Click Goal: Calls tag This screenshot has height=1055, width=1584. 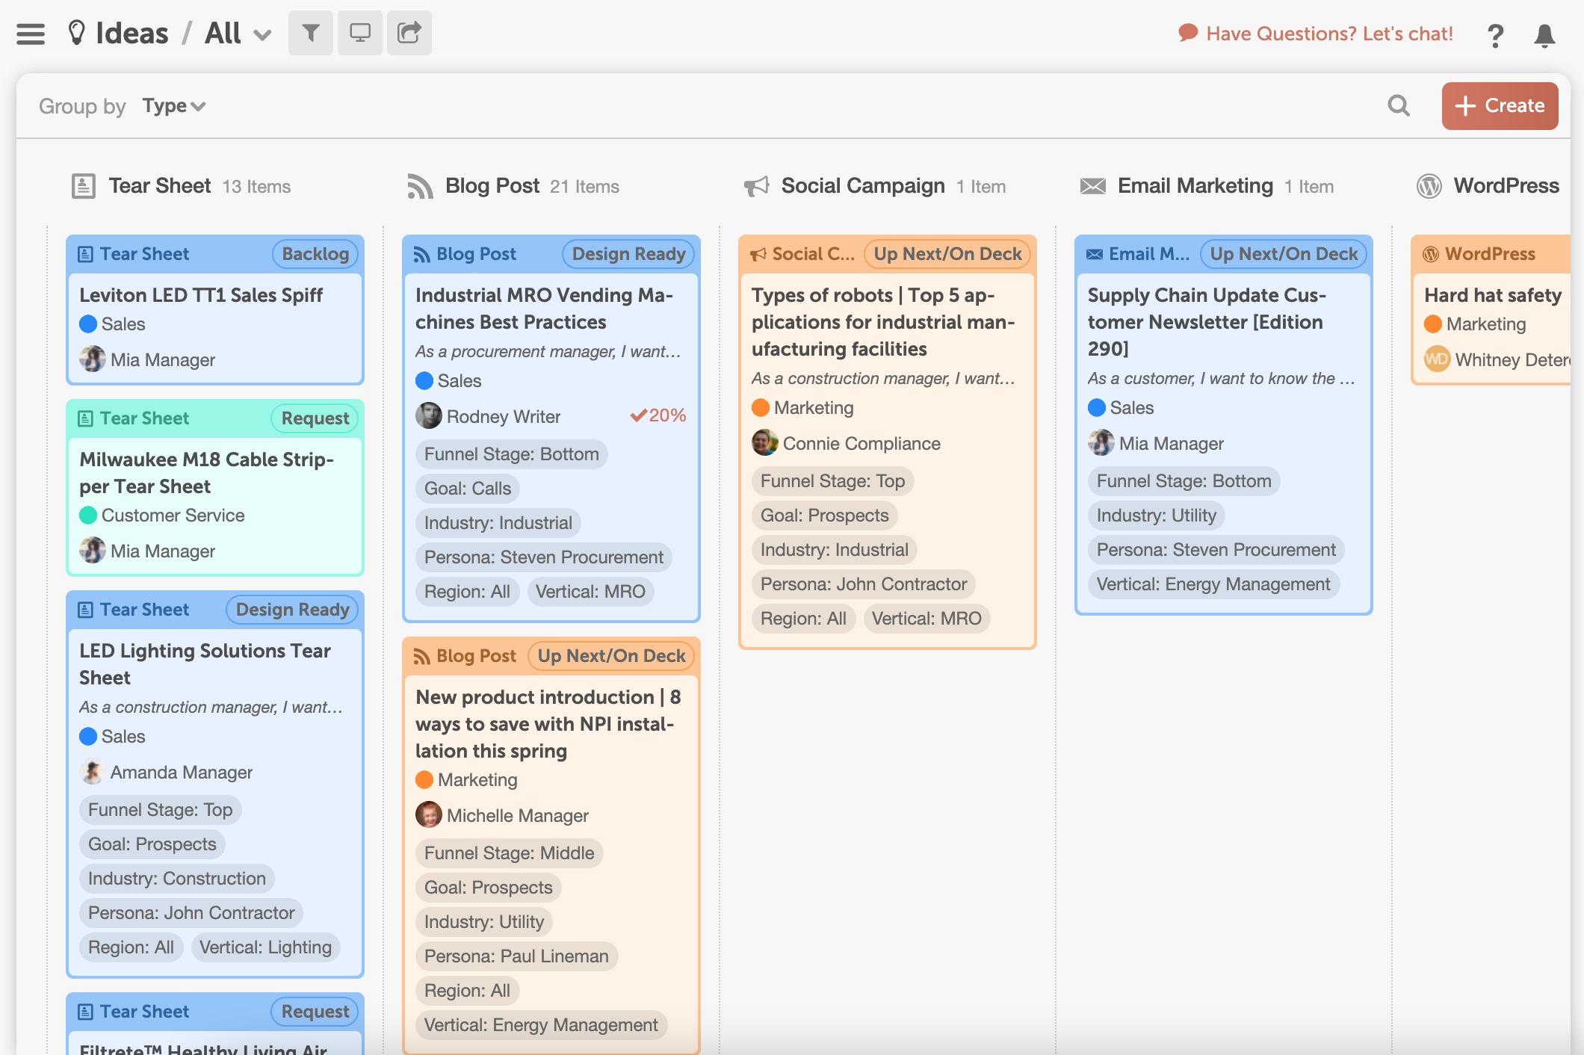(x=468, y=489)
